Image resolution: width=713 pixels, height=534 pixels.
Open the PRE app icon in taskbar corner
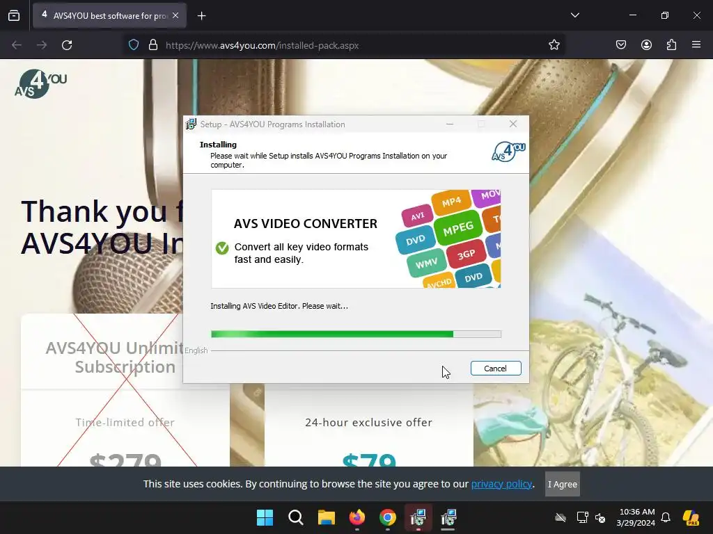pyautogui.click(x=691, y=517)
